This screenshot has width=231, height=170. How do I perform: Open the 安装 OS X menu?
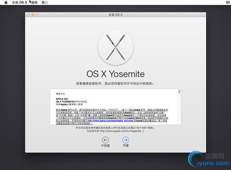click(20, 2)
